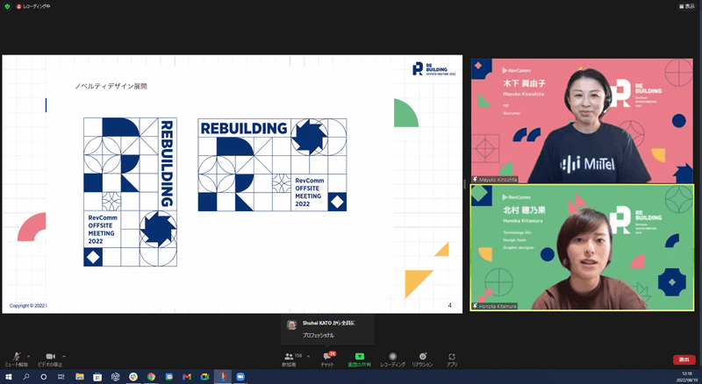Unmute the microphone (ミュート解除)
This screenshot has height=384, width=702.
(16, 359)
